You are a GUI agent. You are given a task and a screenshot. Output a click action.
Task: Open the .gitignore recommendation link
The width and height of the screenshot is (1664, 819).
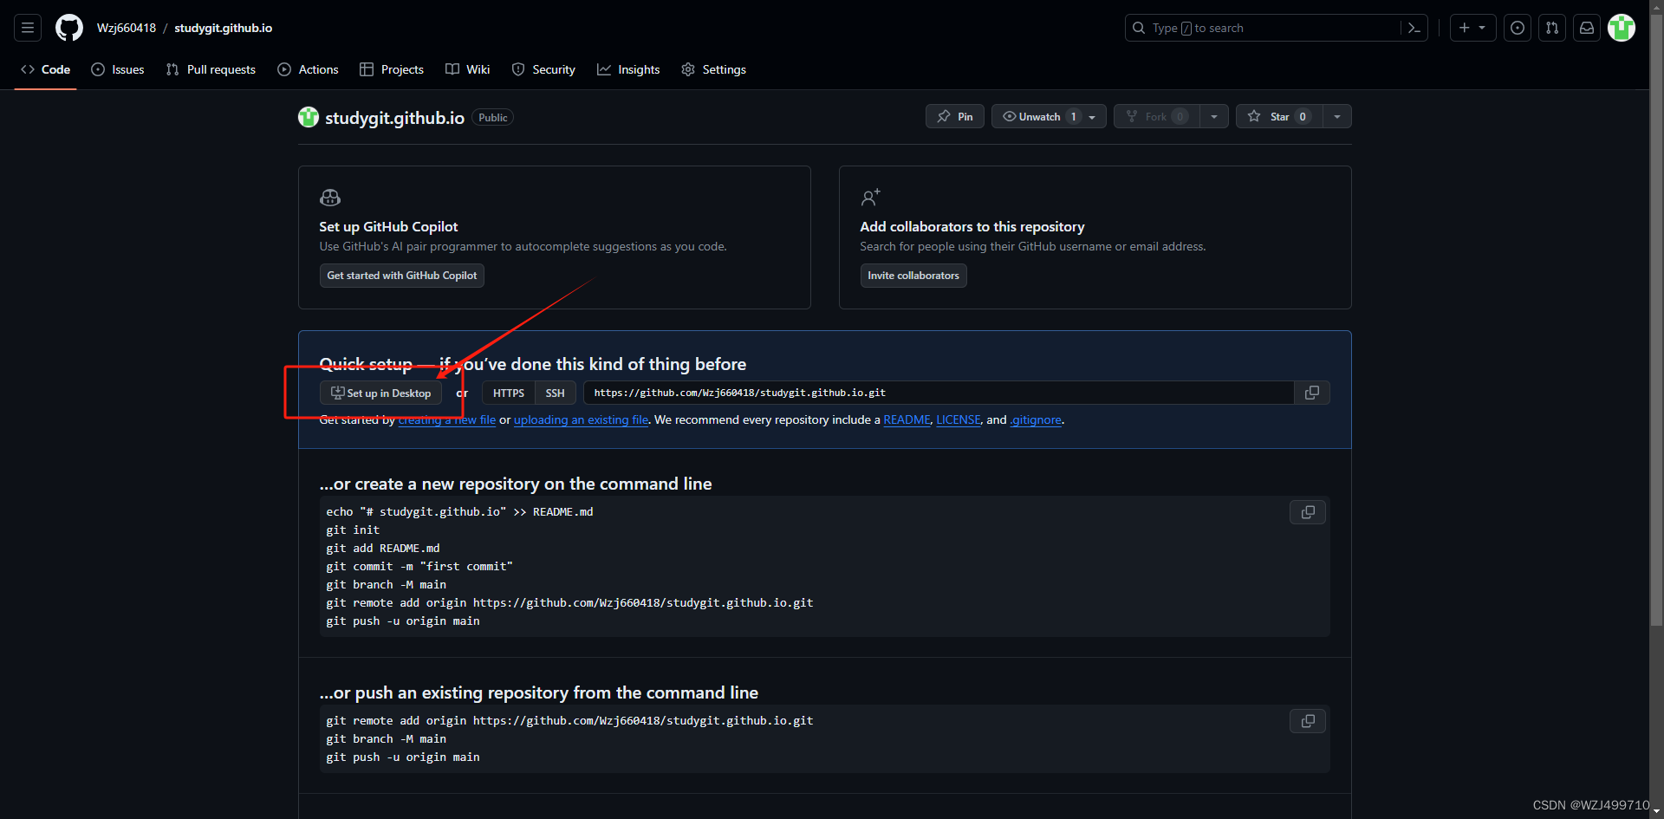click(1036, 420)
